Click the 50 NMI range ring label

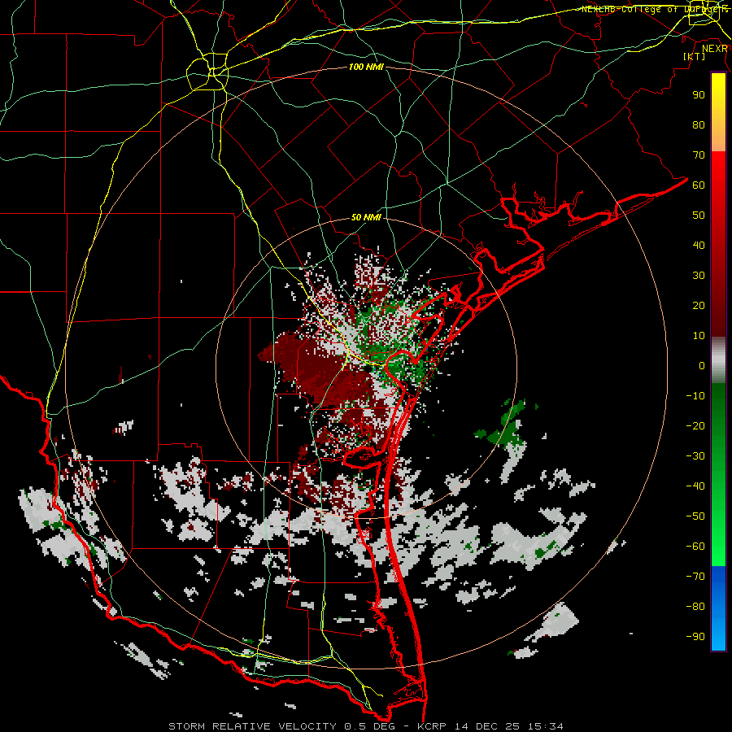coord(366,217)
